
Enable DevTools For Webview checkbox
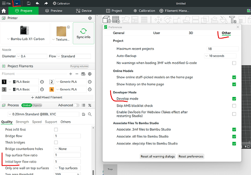tap(234, 114)
